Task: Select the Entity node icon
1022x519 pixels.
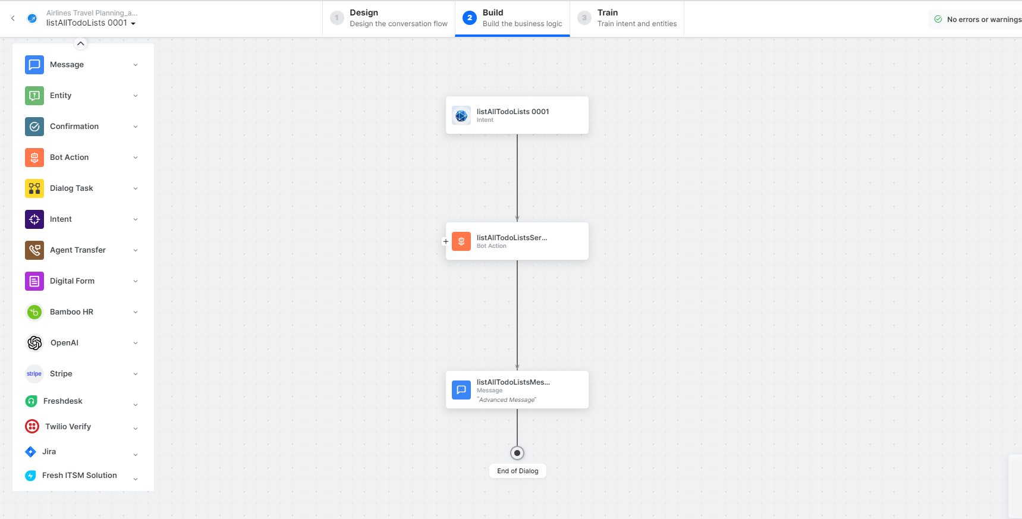Action: [x=34, y=96]
